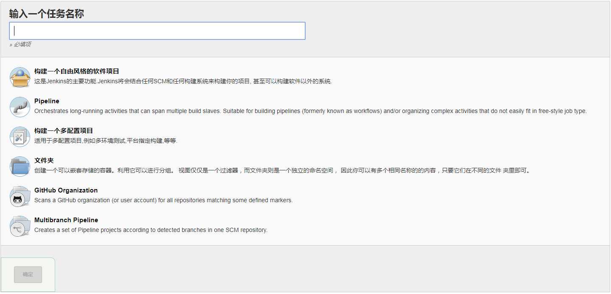Select the blue folder icon
The width and height of the screenshot is (611, 294).
click(20, 166)
